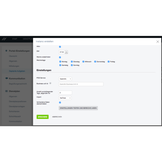162x162 pixels.
Task: Click the app logo in the top bar
Action: [x=4, y=39]
